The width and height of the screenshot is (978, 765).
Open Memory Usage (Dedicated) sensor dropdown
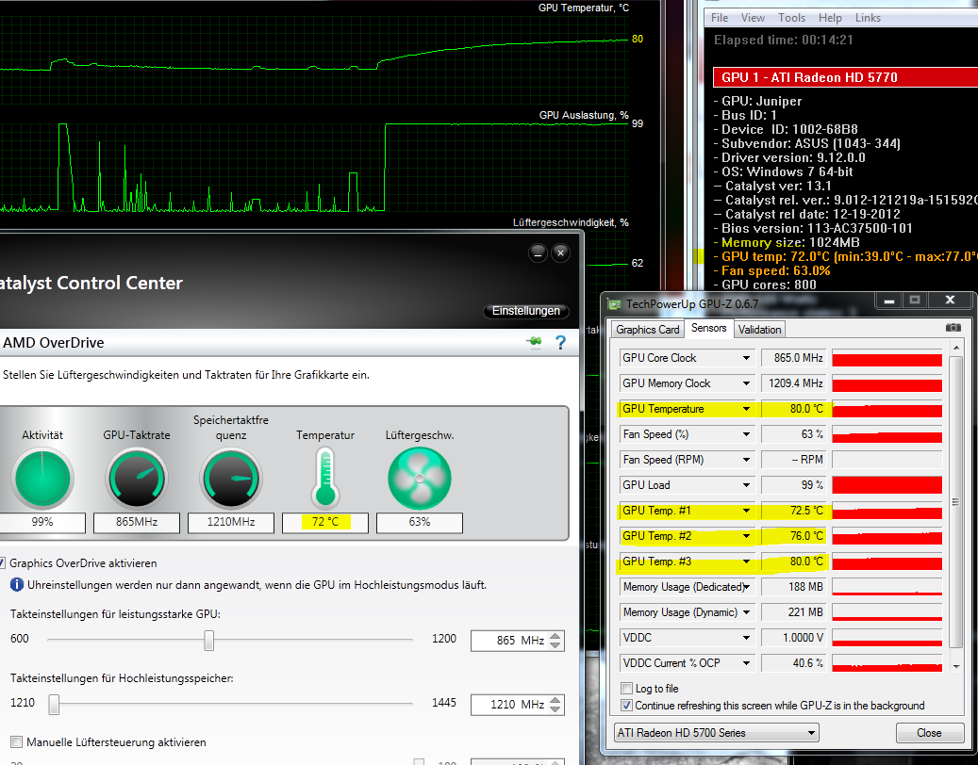click(746, 587)
